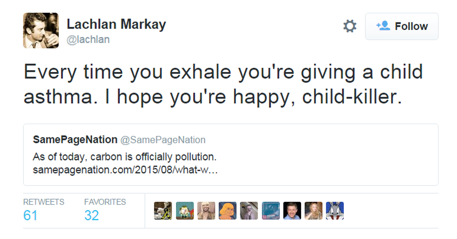457x239 pixels.
Task: Open the clown cartoon avatar thumbnail
Action: [x=184, y=210]
